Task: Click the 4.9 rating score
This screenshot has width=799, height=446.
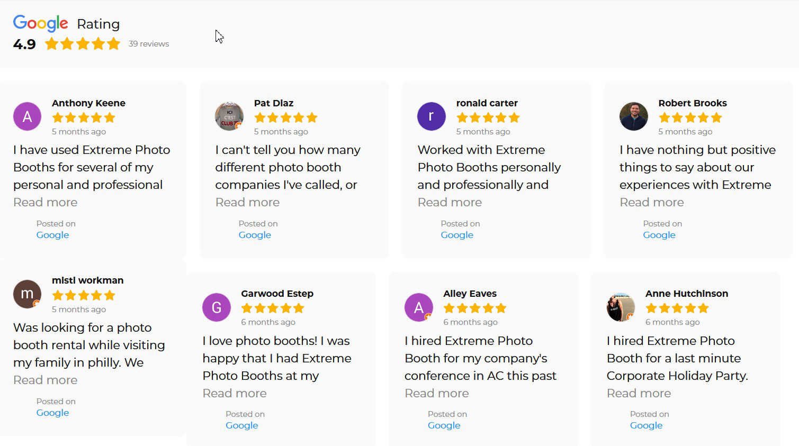Action: pos(23,43)
